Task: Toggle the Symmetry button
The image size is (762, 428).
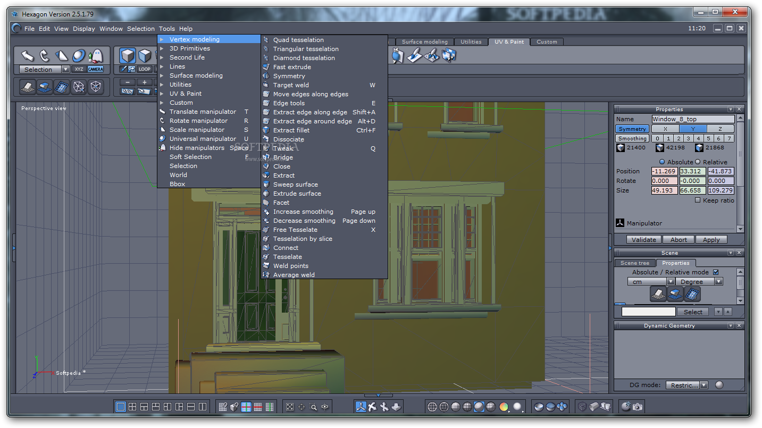Action: pyautogui.click(x=632, y=129)
